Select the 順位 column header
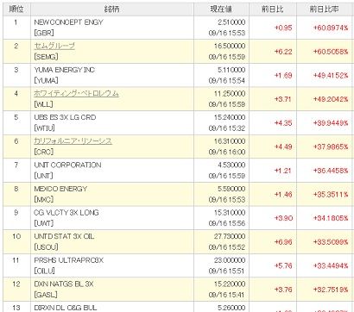 (16, 9)
